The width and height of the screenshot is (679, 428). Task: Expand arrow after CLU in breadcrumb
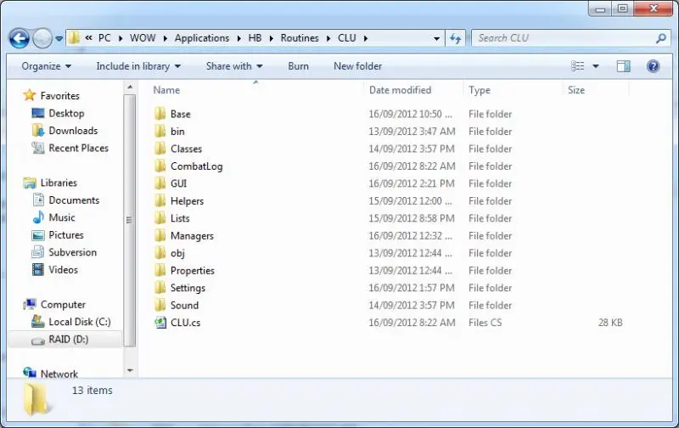pos(366,38)
